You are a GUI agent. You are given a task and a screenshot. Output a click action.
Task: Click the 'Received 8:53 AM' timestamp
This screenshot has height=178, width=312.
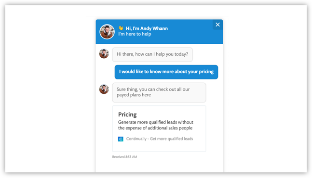pos(124,157)
